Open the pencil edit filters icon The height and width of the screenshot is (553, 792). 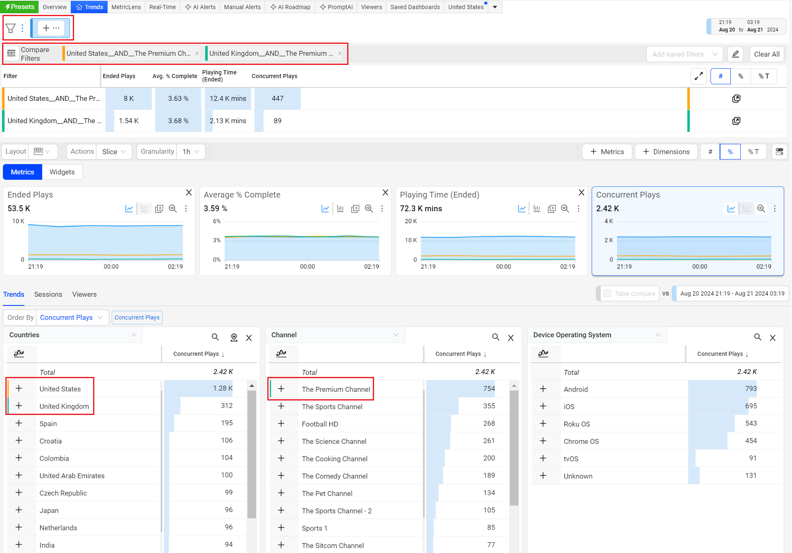(735, 54)
